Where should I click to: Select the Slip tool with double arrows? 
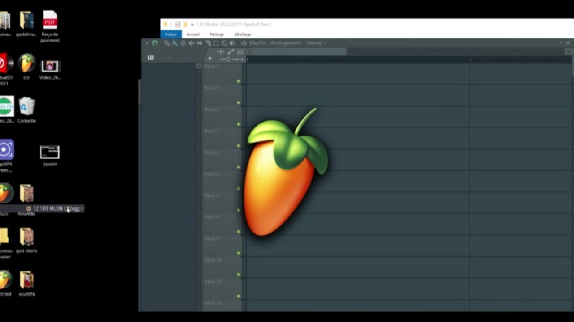(200, 43)
